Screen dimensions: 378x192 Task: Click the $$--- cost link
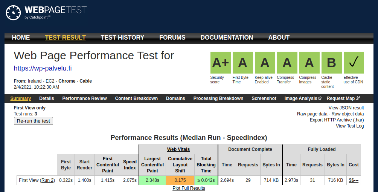point(354,180)
